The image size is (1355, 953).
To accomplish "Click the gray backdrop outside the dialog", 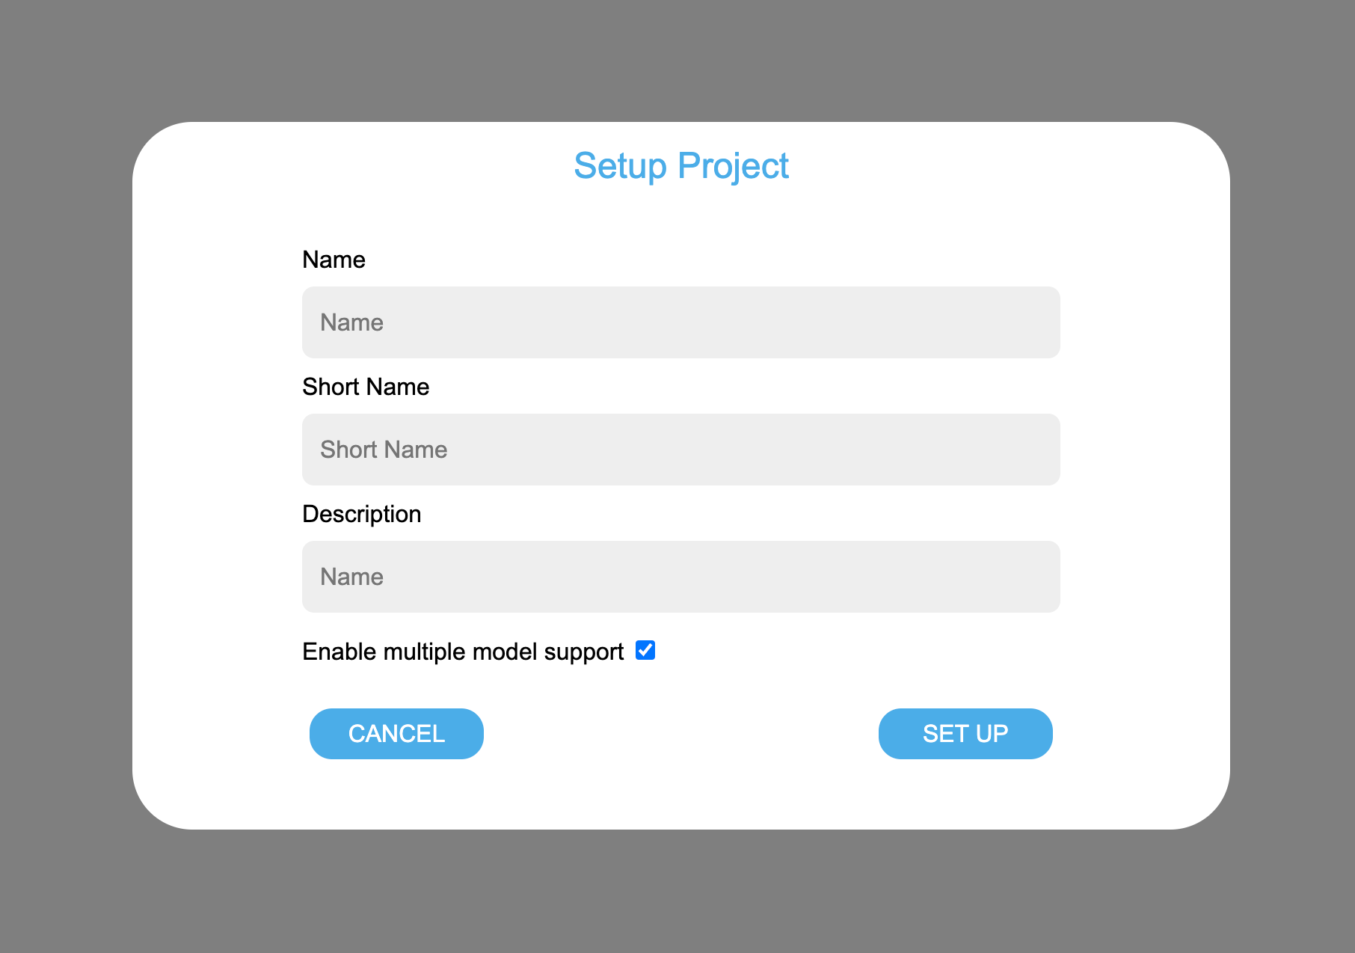I will [x=67, y=479].
